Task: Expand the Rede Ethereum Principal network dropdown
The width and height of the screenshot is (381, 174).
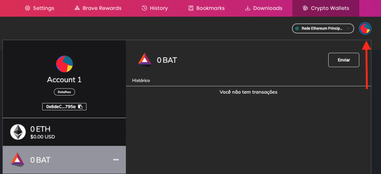Action: [x=323, y=28]
